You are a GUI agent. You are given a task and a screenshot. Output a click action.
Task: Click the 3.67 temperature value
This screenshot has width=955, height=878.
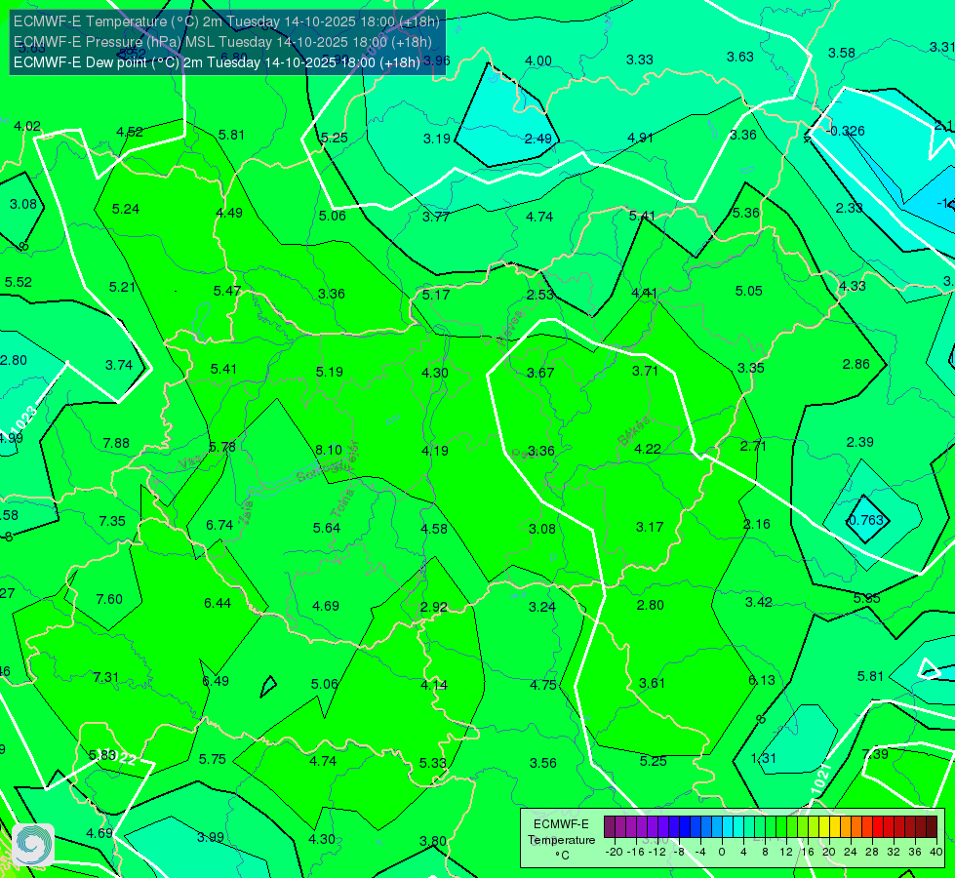coord(540,373)
